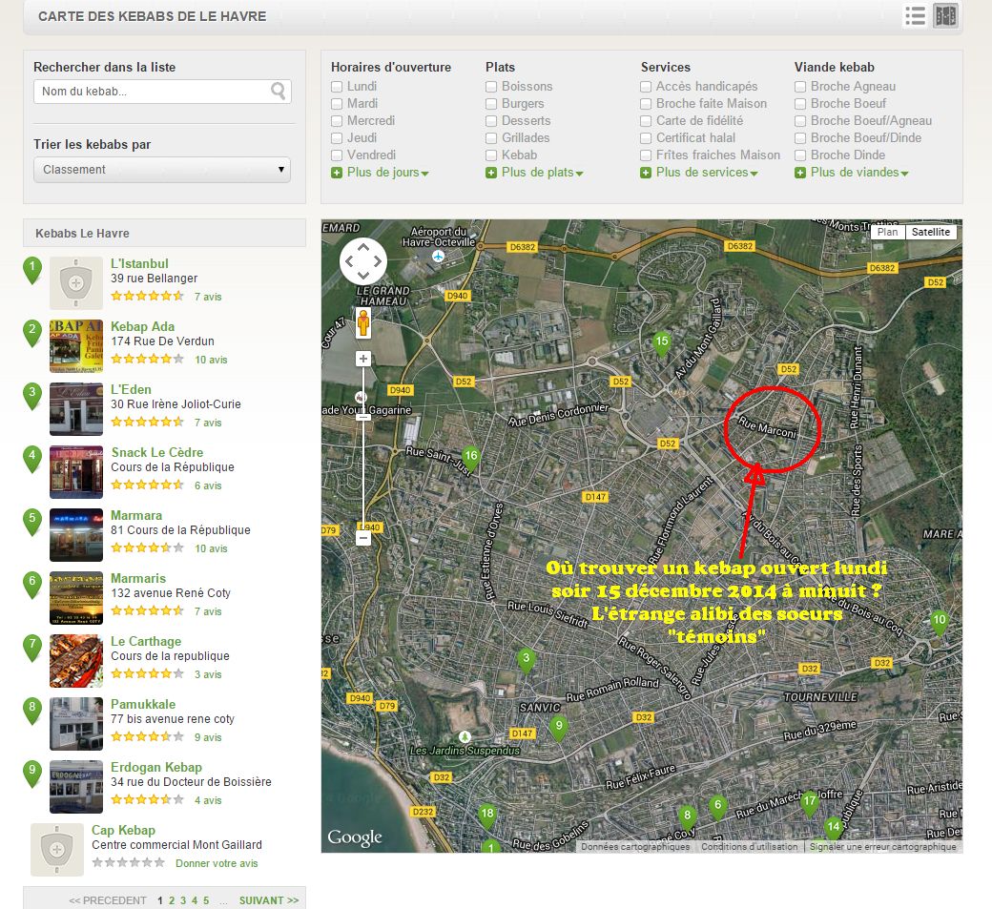Click list marker 7 beside Le Carthage

click(x=32, y=648)
